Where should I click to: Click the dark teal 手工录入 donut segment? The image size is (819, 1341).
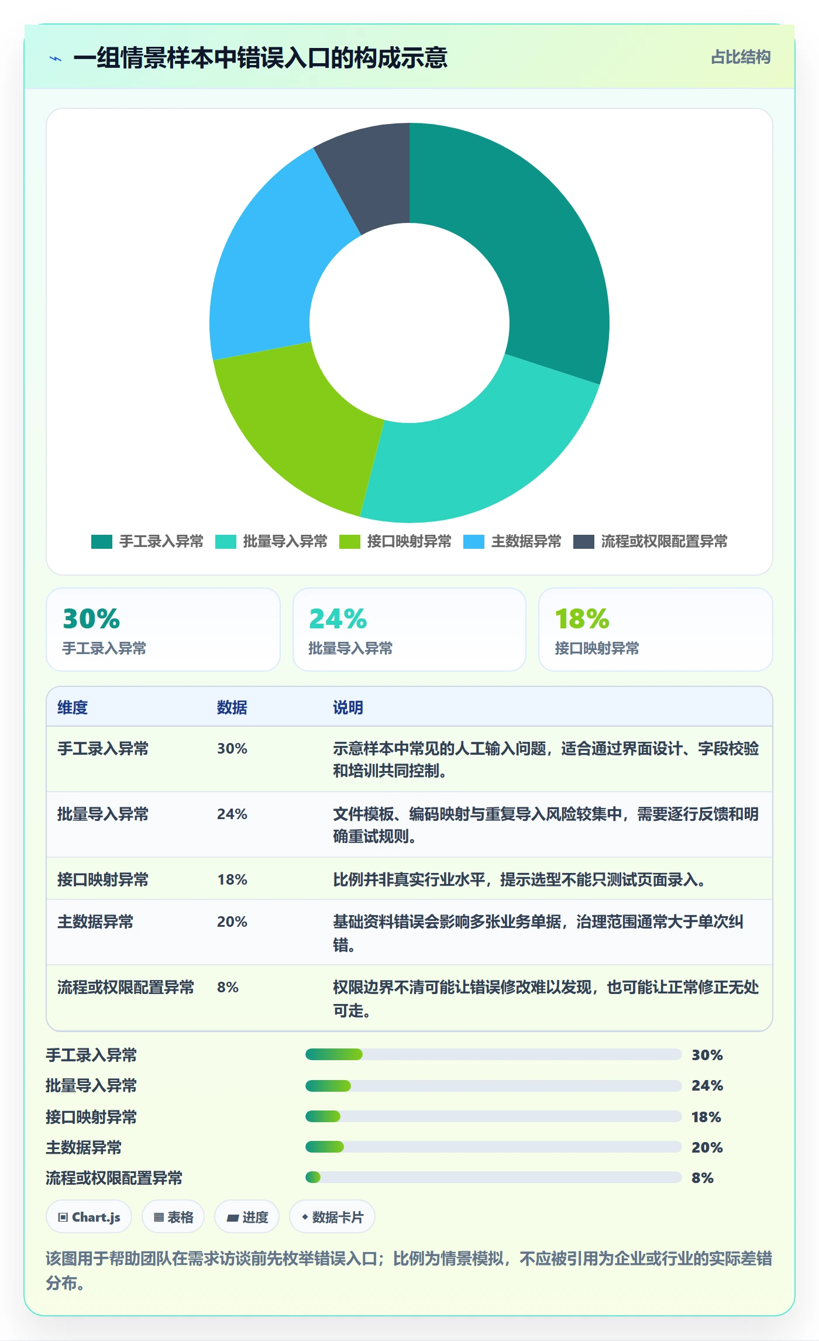529,234
